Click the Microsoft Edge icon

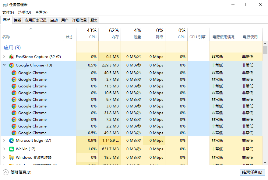[11, 141]
